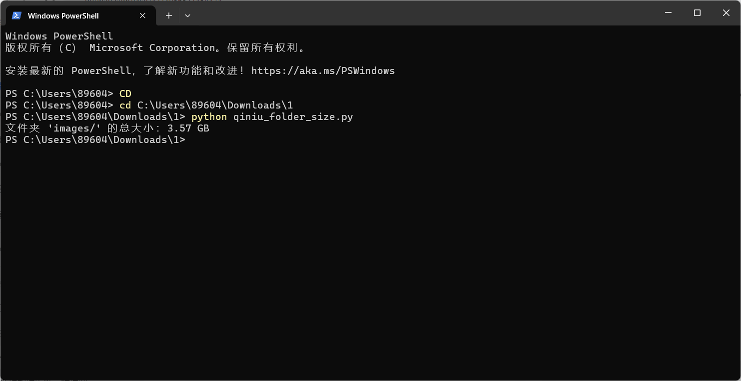
Task: Click the yellow python command word
Action: pyautogui.click(x=209, y=116)
